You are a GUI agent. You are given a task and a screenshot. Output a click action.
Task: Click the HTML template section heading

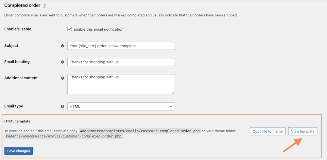(x=18, y=121)
